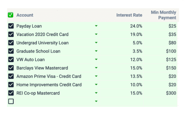Image resolution: width=185 pixels, height=114 pixels.
Task: Toggle the green select-all checkbox in header
Action: click(x=10, y=15)
